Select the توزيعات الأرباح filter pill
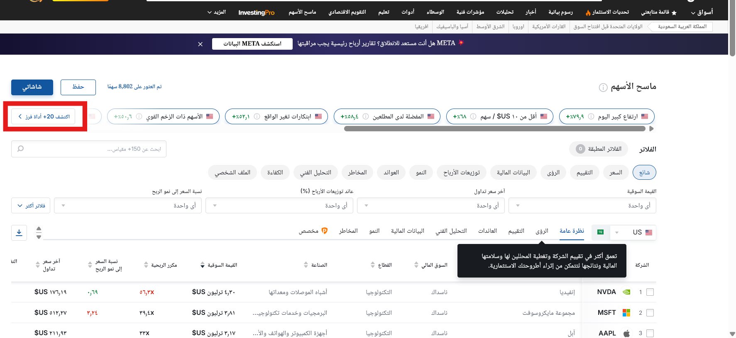The width and height of the screenshot is (736, 338). coord(462,172)
